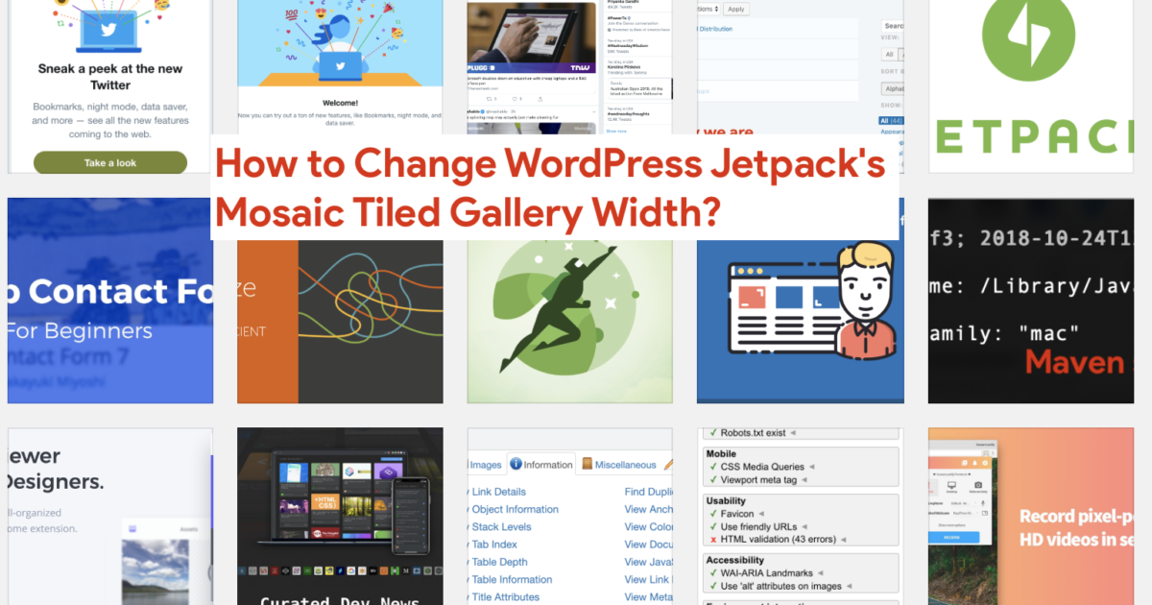
Task: Open the 'Designers.' Chrome extension tile
Action: (x=110, y=517)
